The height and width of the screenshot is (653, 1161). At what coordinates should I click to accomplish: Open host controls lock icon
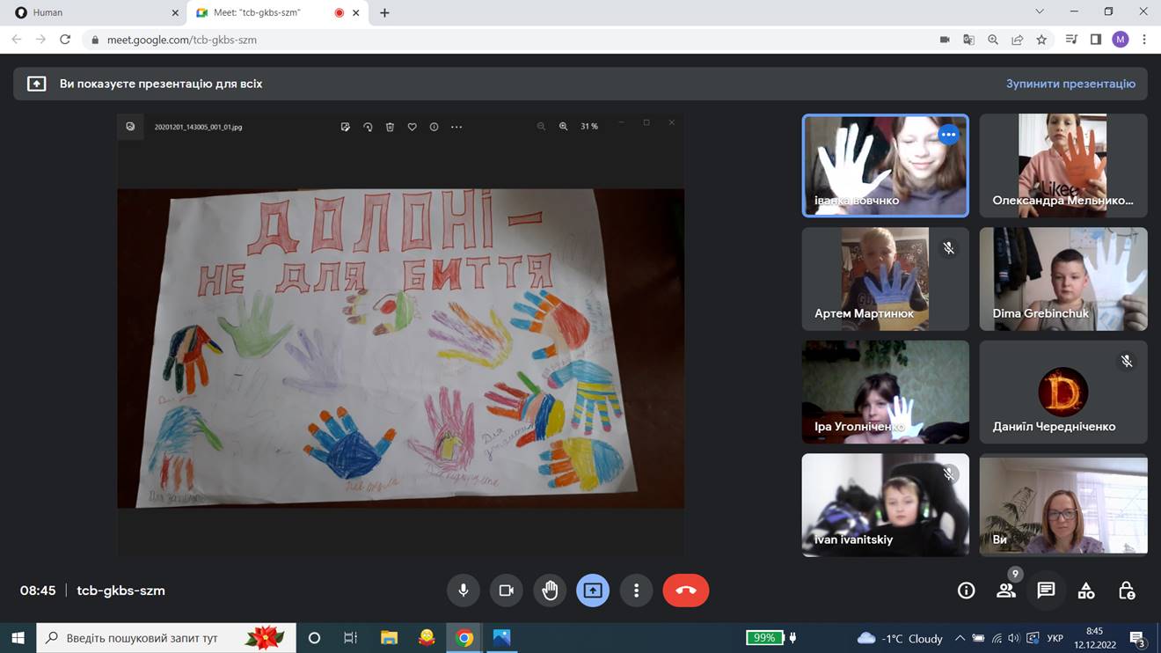(1127, 591)
